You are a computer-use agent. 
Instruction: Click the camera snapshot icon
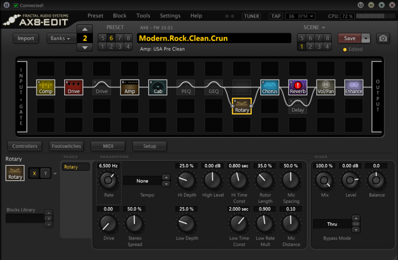click(383, 38)
